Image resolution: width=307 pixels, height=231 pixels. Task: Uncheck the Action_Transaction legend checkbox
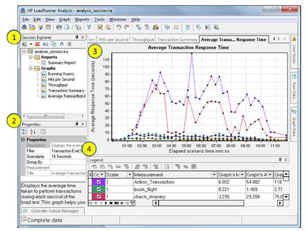coord(99,181)
